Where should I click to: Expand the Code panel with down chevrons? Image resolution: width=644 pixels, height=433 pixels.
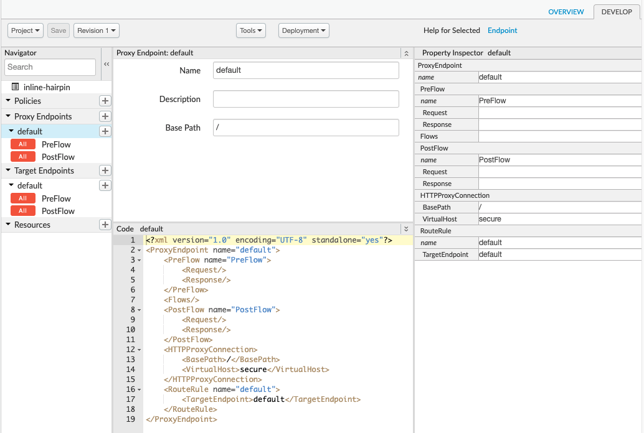pyautogui.click(x=406, y=229)
